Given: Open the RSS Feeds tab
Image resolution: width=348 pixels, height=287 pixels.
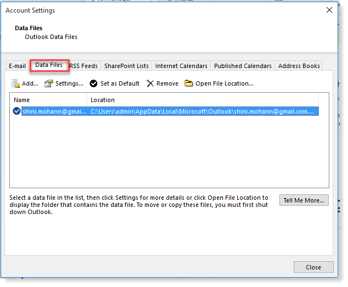Looking at the screenshot, I should click(x=83, y=66).
